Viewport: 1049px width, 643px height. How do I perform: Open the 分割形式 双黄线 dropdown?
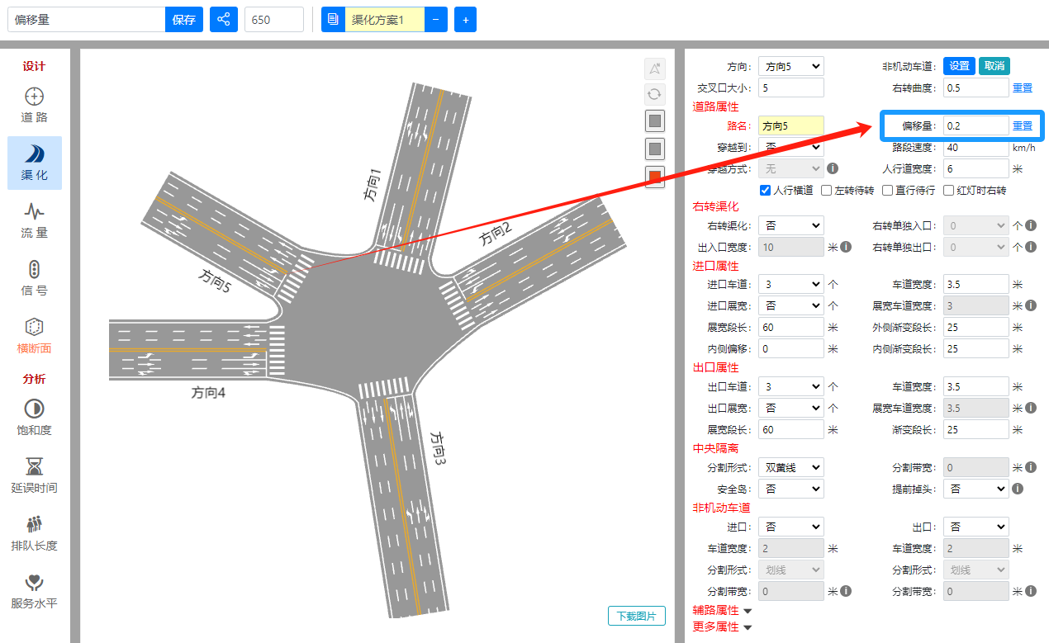[x=790, y=467]
